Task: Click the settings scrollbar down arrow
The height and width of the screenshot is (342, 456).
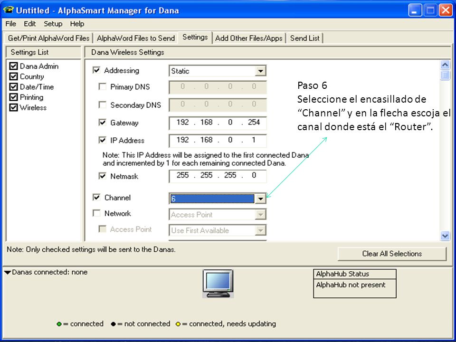Action: click(445, 236)
